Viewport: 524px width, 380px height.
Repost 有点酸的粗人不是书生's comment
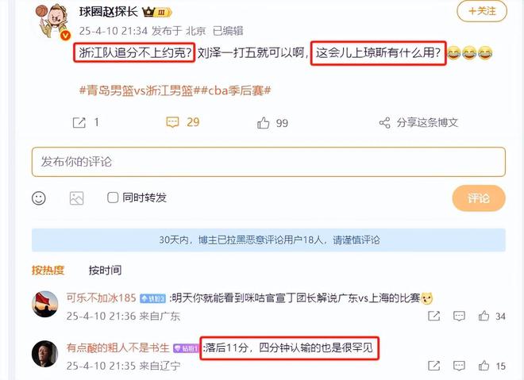(433, 366)
